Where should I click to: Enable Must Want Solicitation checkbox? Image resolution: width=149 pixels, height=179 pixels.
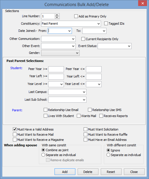coord(86,129)
